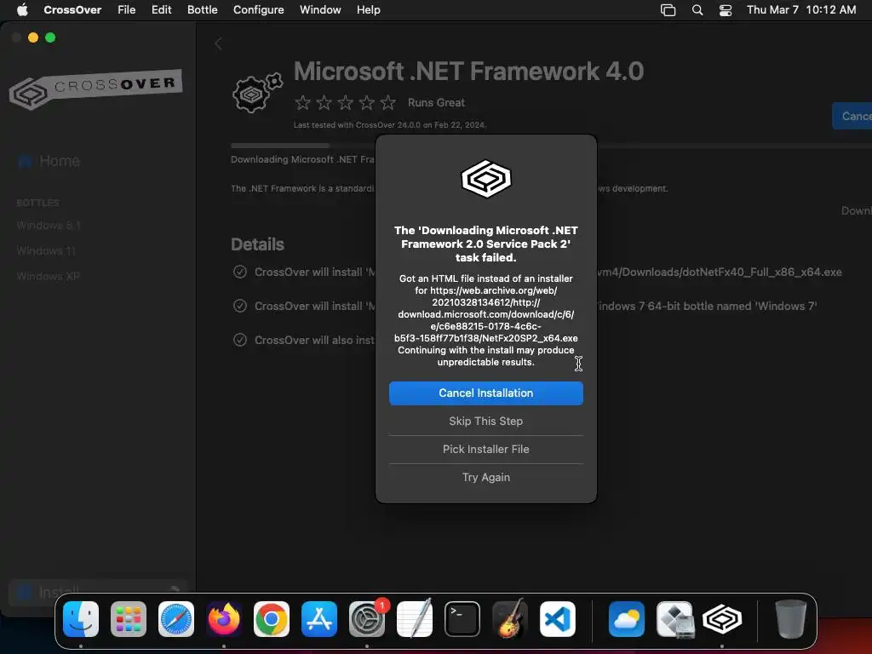The width and height of the screenshot is (872, 654).
Task: Open App Store from the Dock
Action: click(x=319, y=619)
